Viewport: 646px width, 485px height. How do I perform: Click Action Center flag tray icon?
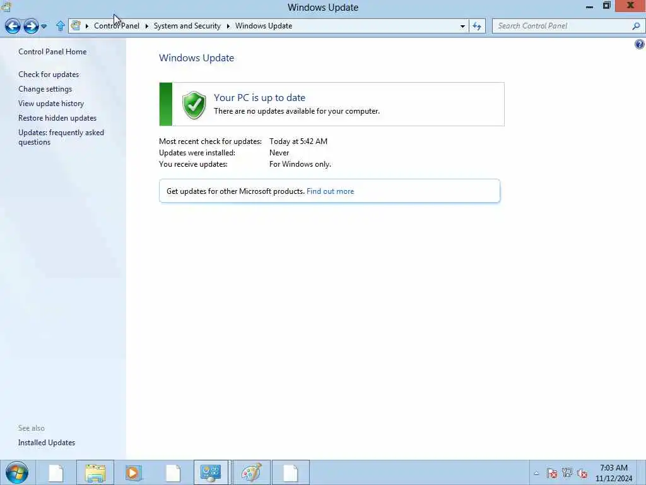(552, 473)
